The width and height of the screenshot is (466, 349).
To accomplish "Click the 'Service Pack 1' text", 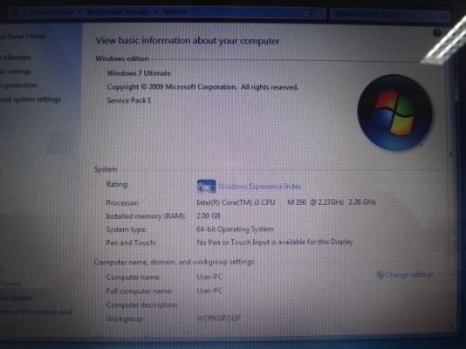I will coord(128,100).
